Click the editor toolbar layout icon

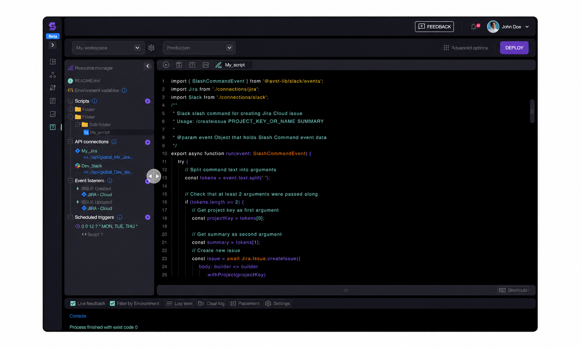(206, 65)
